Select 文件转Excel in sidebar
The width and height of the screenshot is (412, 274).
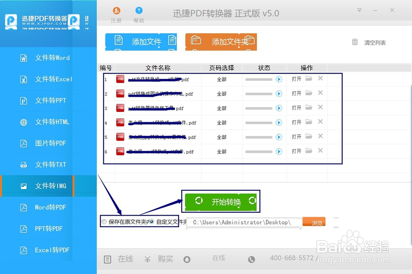[49, 79]
